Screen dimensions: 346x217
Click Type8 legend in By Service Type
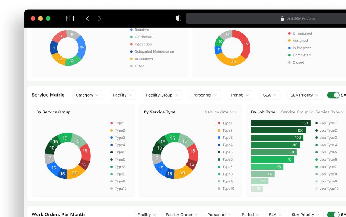pos(225,174)
